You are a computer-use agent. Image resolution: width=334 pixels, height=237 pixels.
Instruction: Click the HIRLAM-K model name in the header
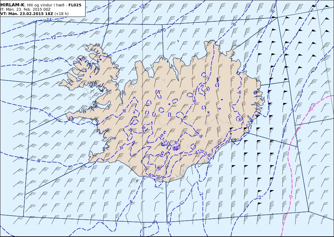pyautogui.click(x=12, y=5)
